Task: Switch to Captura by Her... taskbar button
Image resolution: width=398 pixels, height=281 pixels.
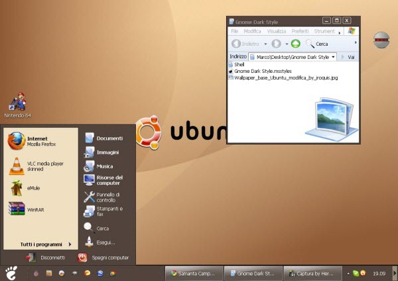Action: pyautogui.click(x=312, y=274)
